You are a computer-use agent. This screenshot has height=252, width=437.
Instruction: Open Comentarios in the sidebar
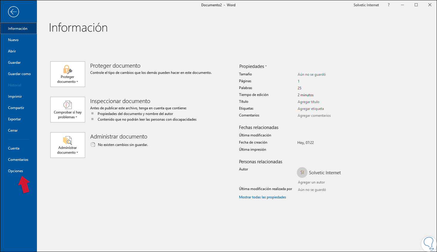pos(18,160)
